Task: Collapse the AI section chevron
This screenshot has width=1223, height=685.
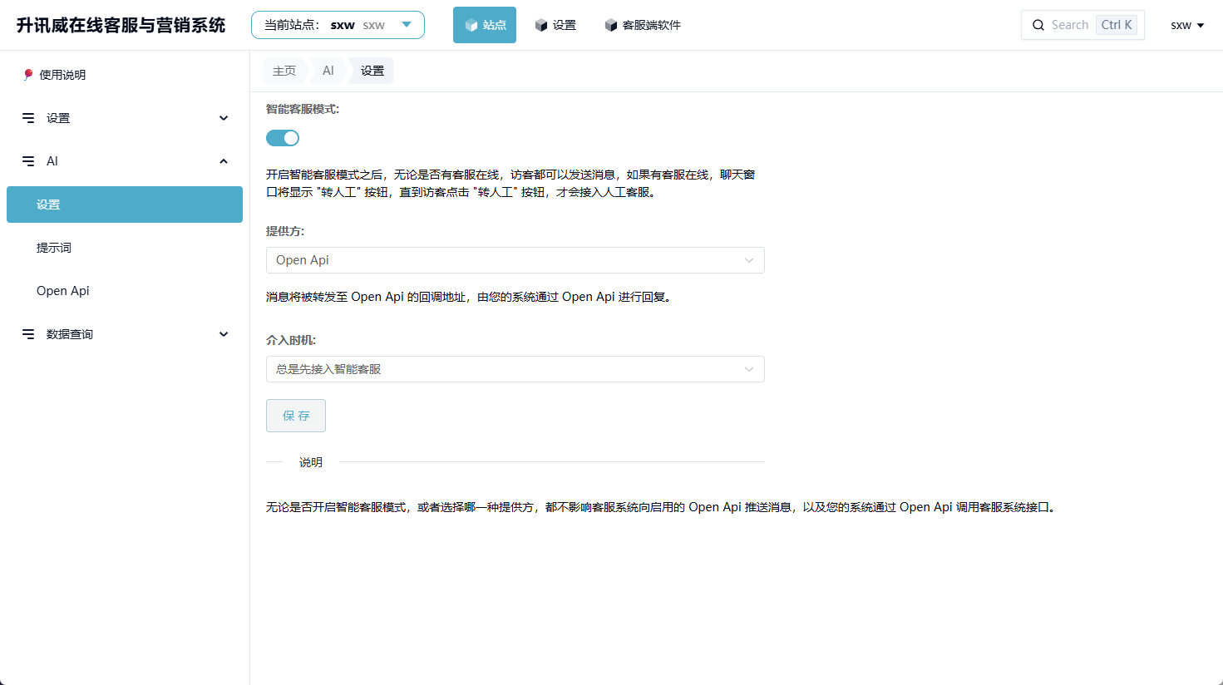Action: tap(224, 161)
